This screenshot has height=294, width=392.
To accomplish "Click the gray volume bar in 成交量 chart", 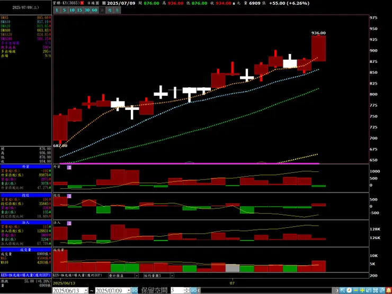I will (233, 268).
